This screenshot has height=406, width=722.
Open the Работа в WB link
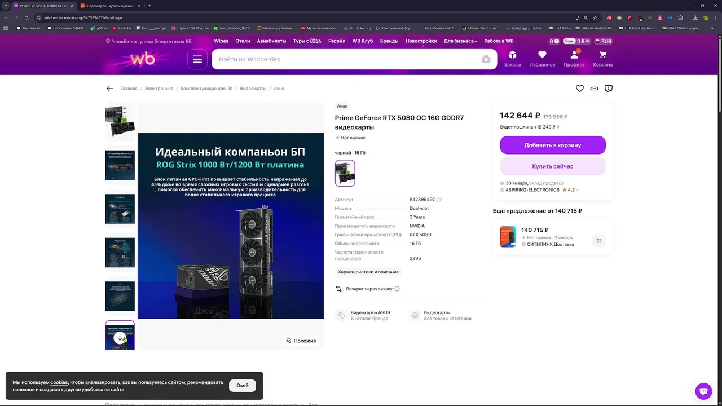(x=499, y=41)
